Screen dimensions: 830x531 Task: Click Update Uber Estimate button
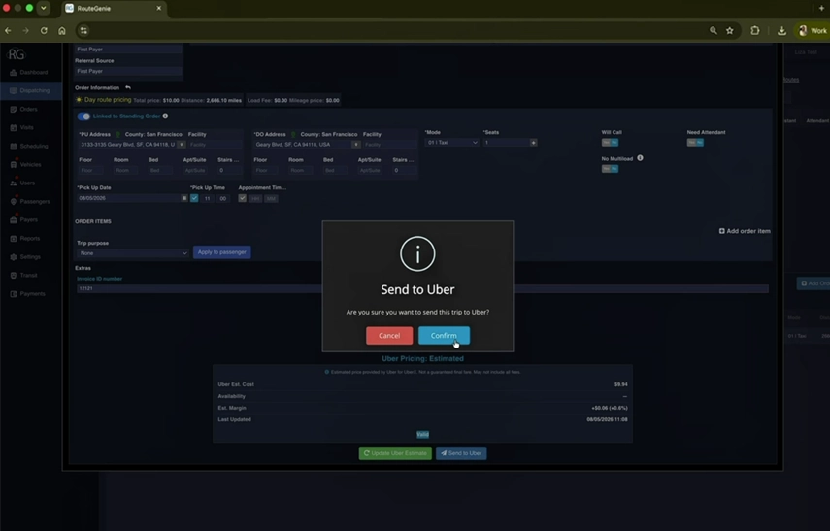click(395, 453)
